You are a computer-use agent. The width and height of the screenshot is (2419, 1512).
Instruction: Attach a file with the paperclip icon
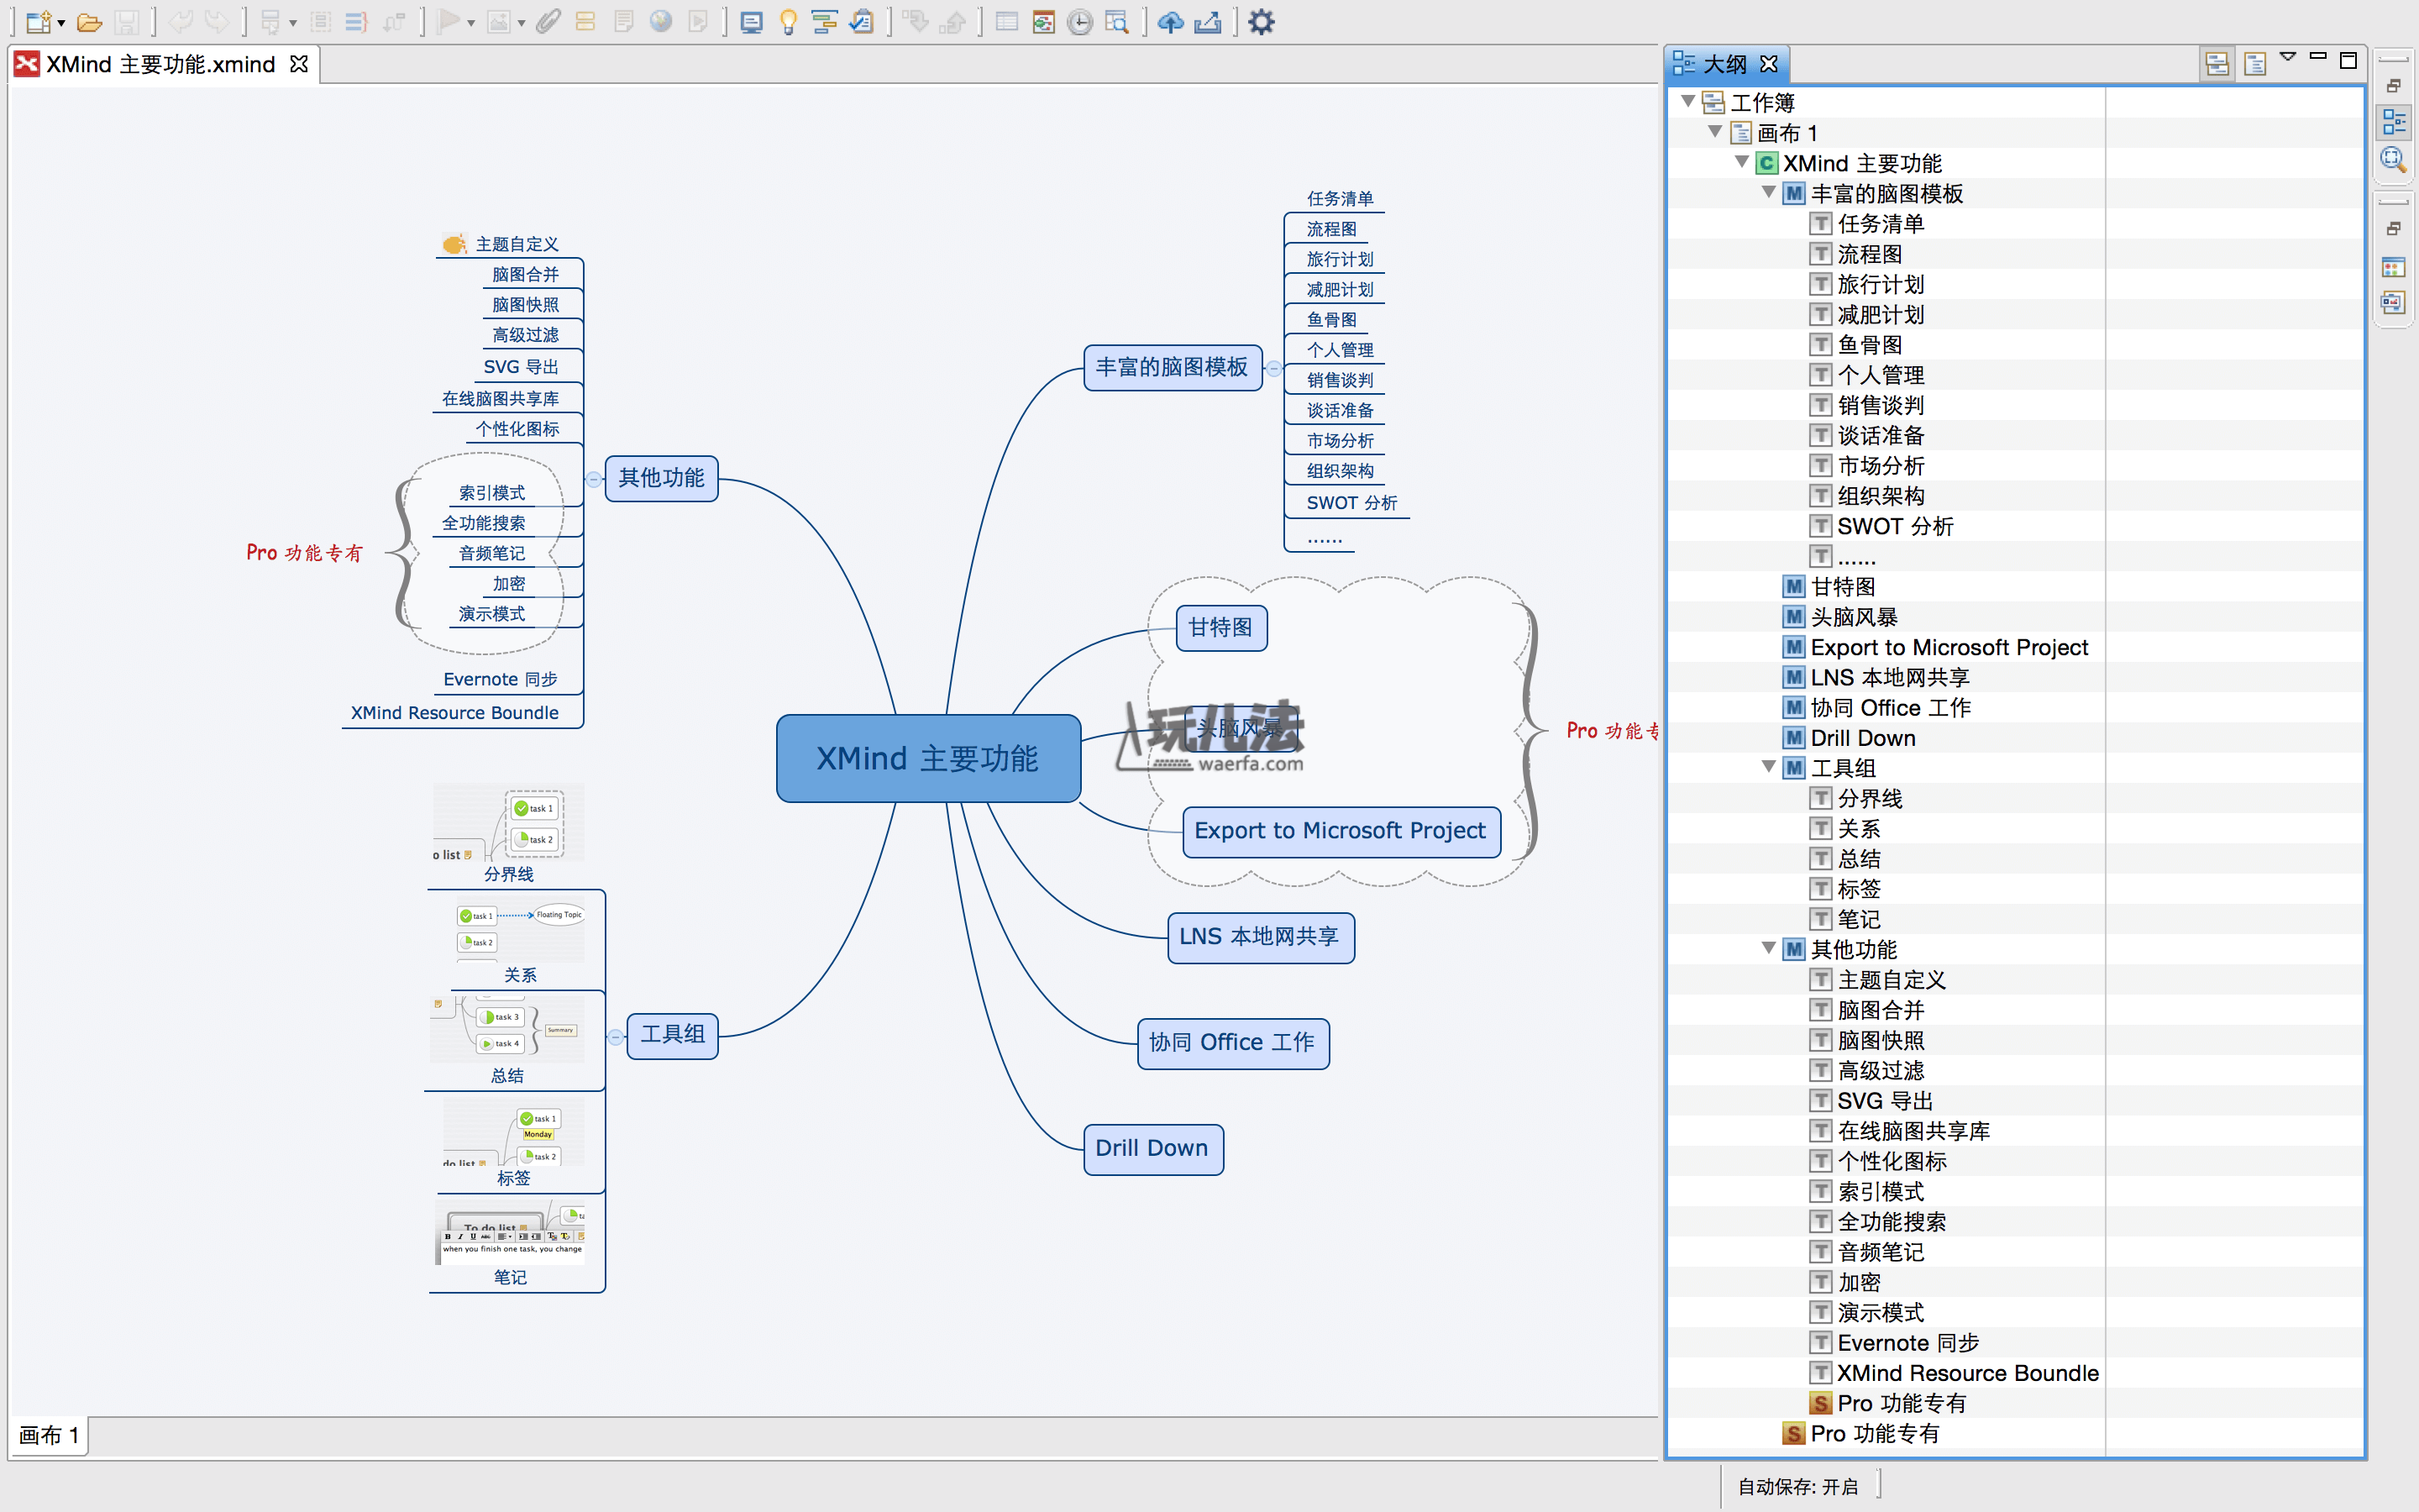[548, 22]
